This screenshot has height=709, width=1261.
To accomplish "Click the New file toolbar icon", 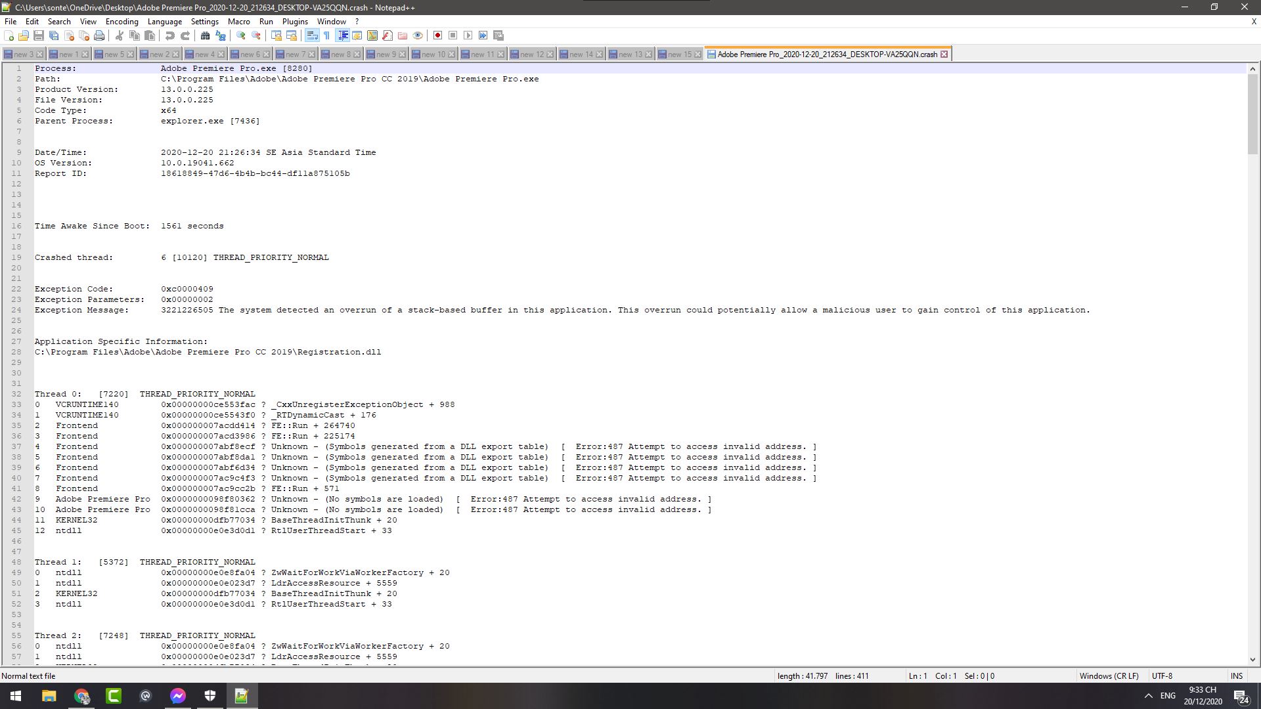I will pos(9,35).
